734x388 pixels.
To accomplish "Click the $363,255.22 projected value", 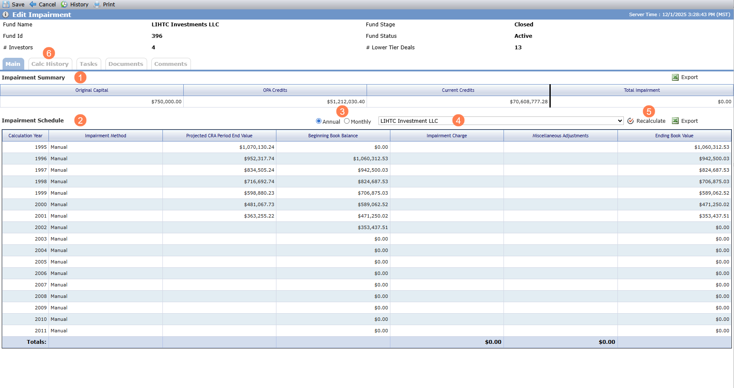I will click(259, 216).
